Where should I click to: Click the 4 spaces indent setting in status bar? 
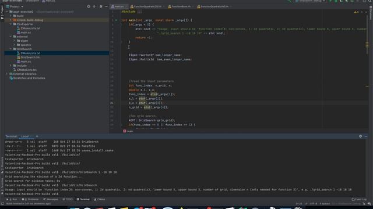point(325,204)
